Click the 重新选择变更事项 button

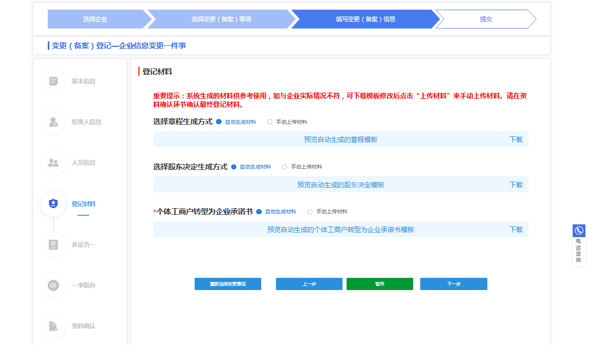(x=228, y=284)
